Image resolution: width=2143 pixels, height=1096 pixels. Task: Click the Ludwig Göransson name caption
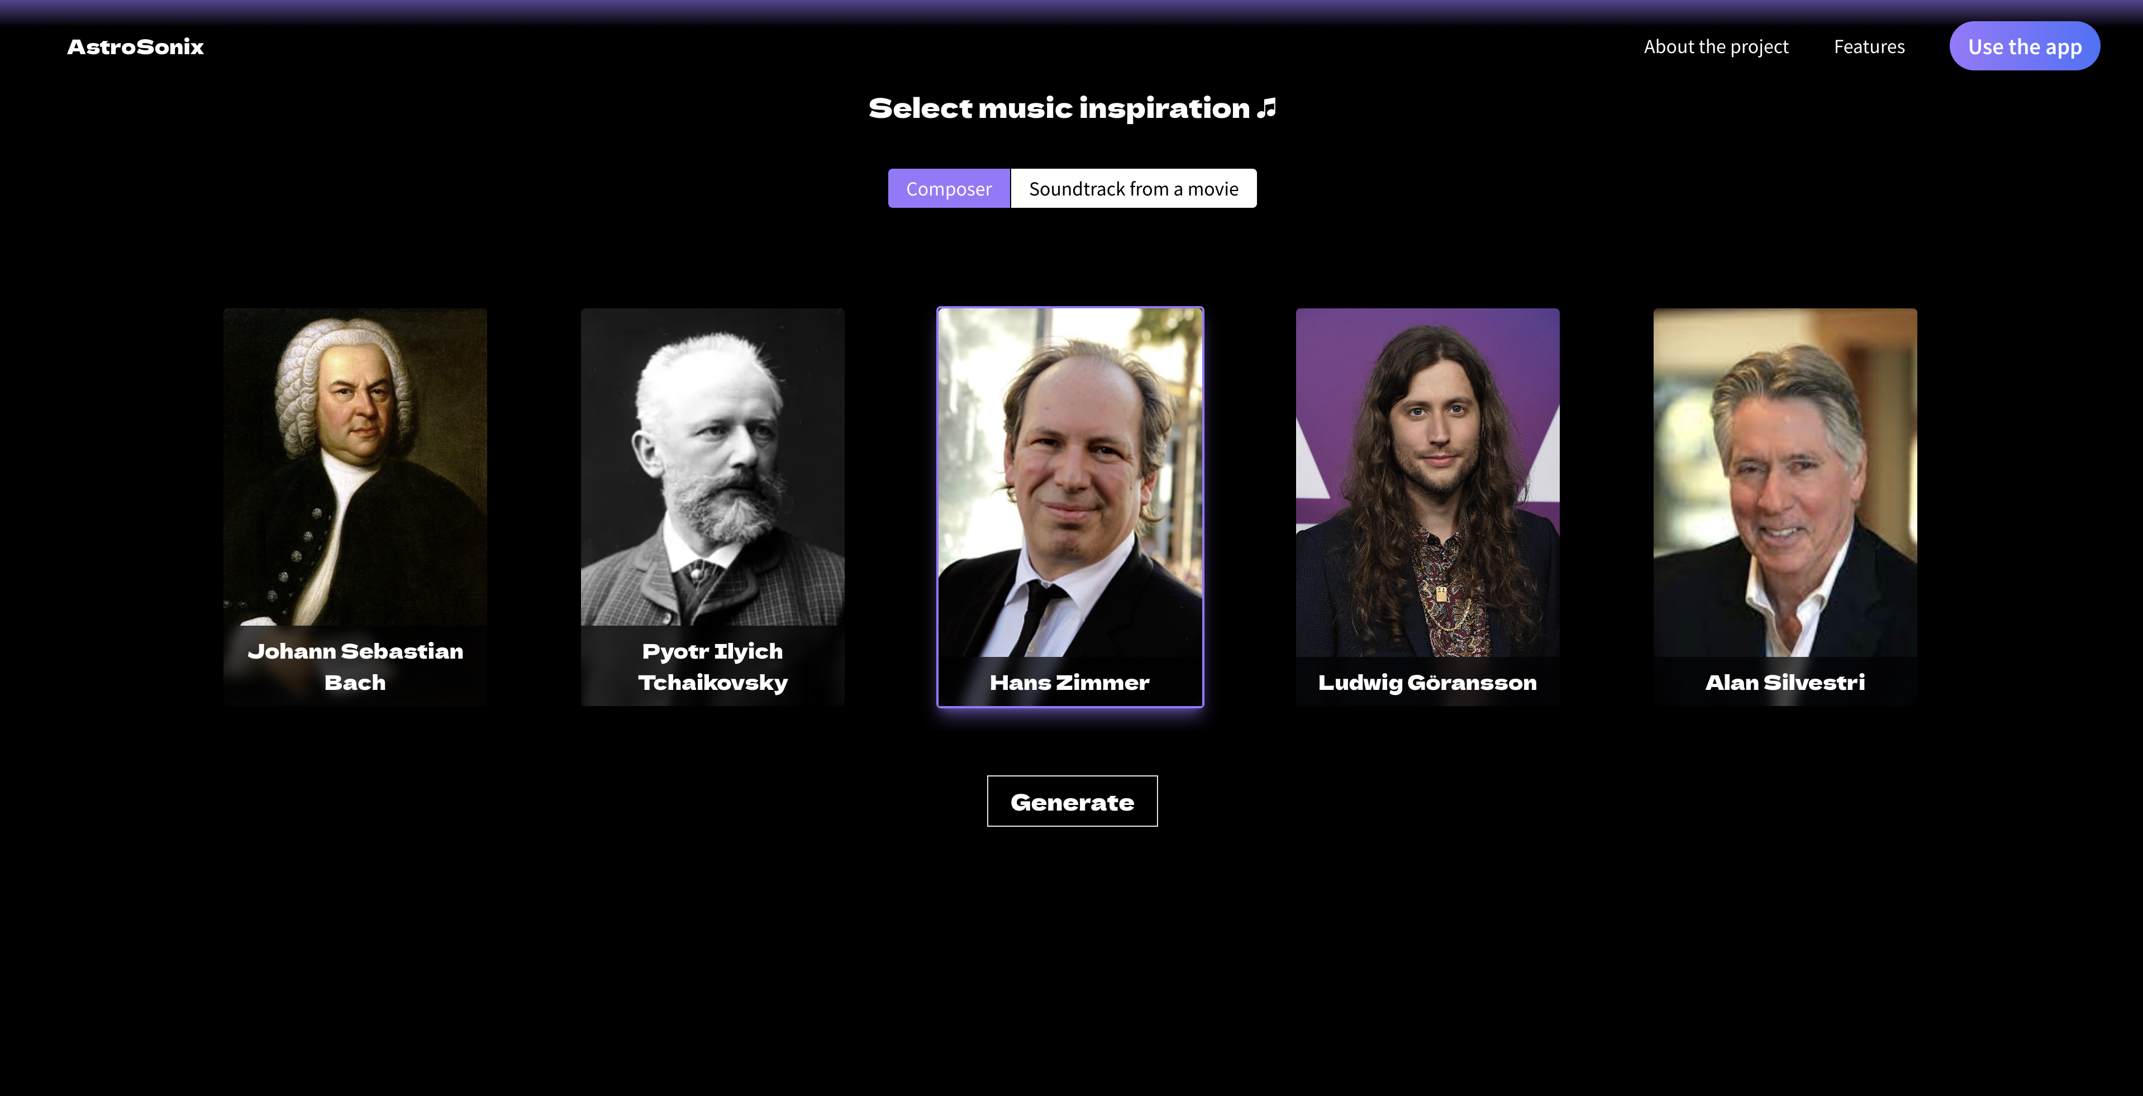1427,683
